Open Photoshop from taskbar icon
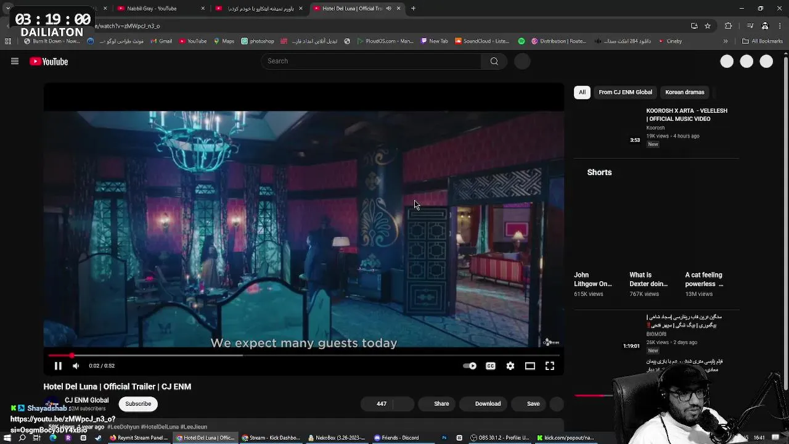The width and height of the screenshot is (789, 444). point(444,438)
